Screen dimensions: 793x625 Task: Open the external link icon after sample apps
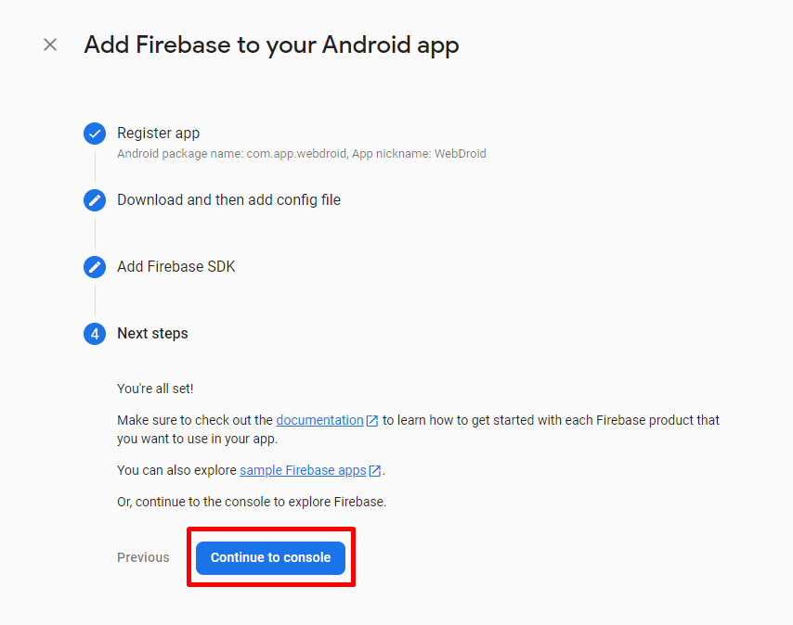pyautogui.click(x=375, y=470)
